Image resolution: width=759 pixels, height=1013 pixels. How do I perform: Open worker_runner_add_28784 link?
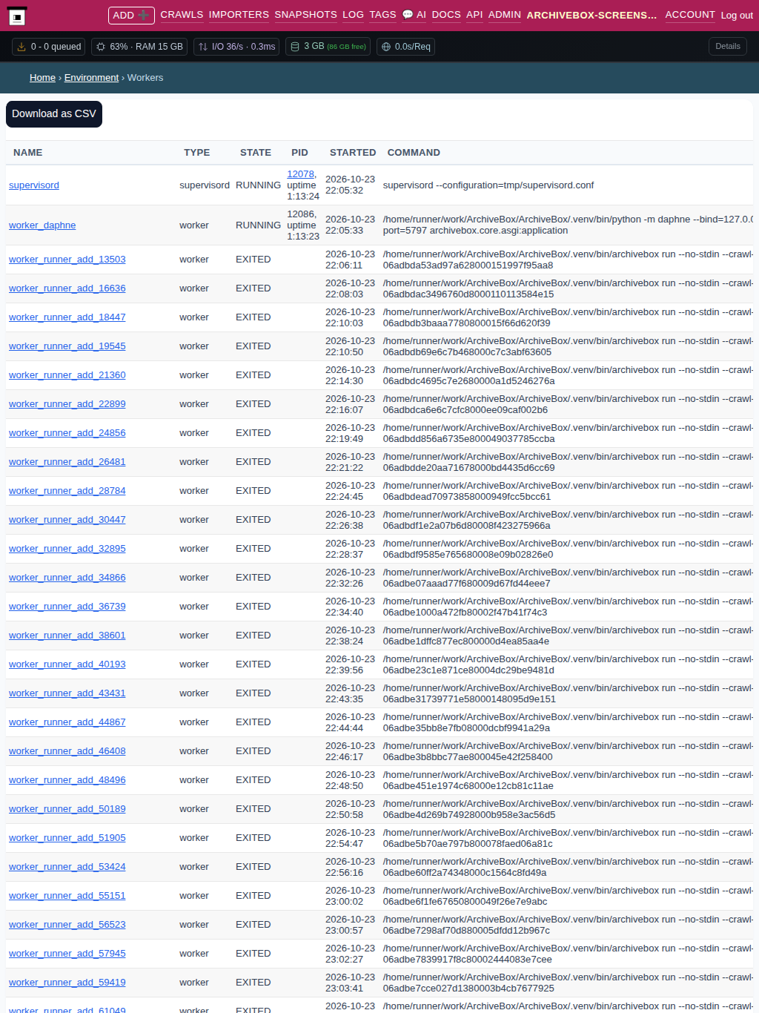[x=67, y=491]
